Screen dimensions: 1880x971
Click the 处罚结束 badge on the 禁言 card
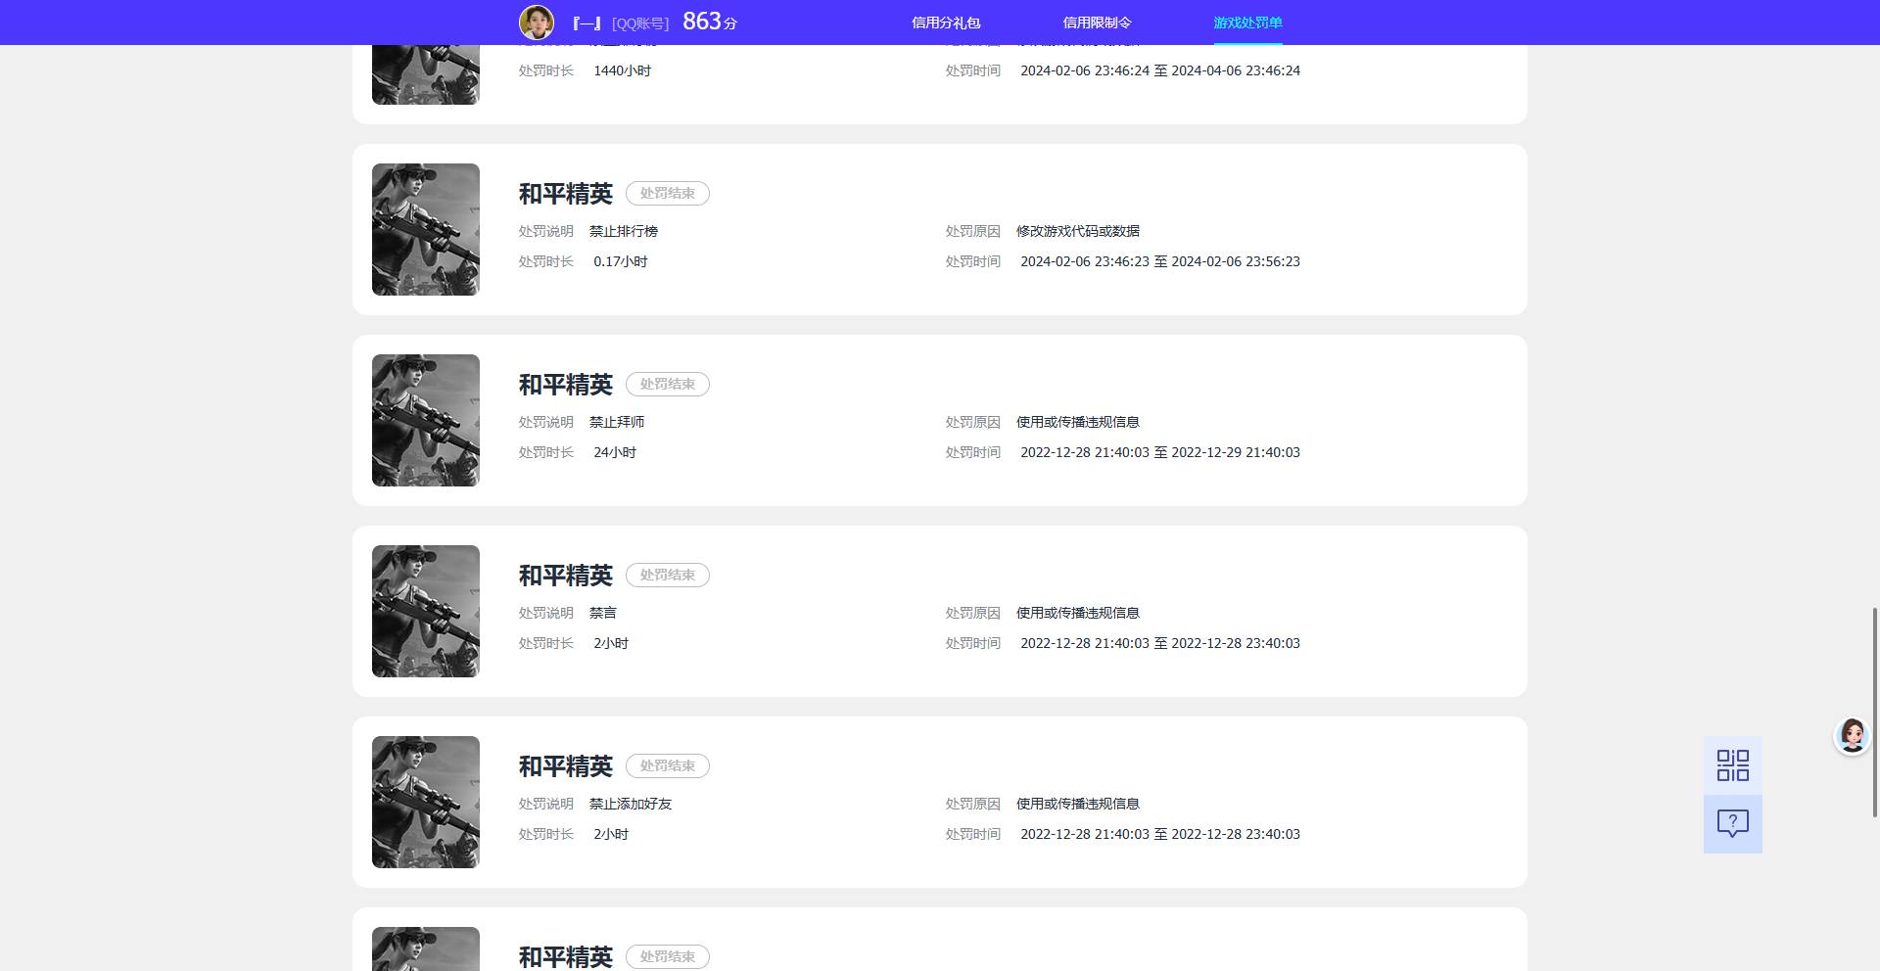668,576
